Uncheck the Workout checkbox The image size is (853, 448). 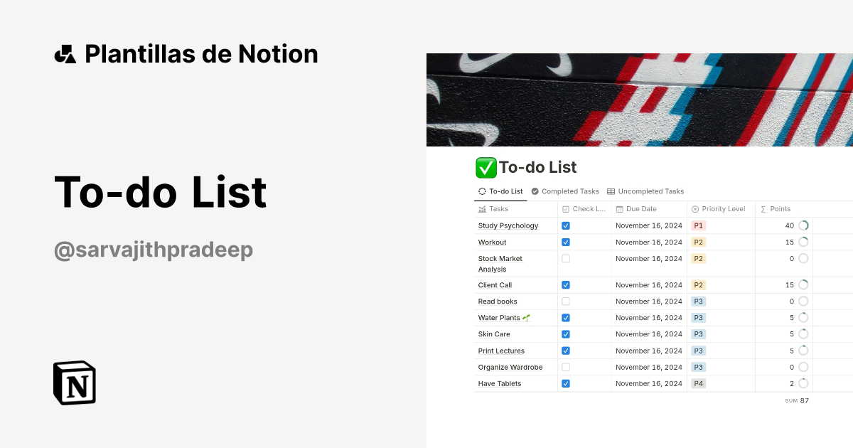pos(565,242)
